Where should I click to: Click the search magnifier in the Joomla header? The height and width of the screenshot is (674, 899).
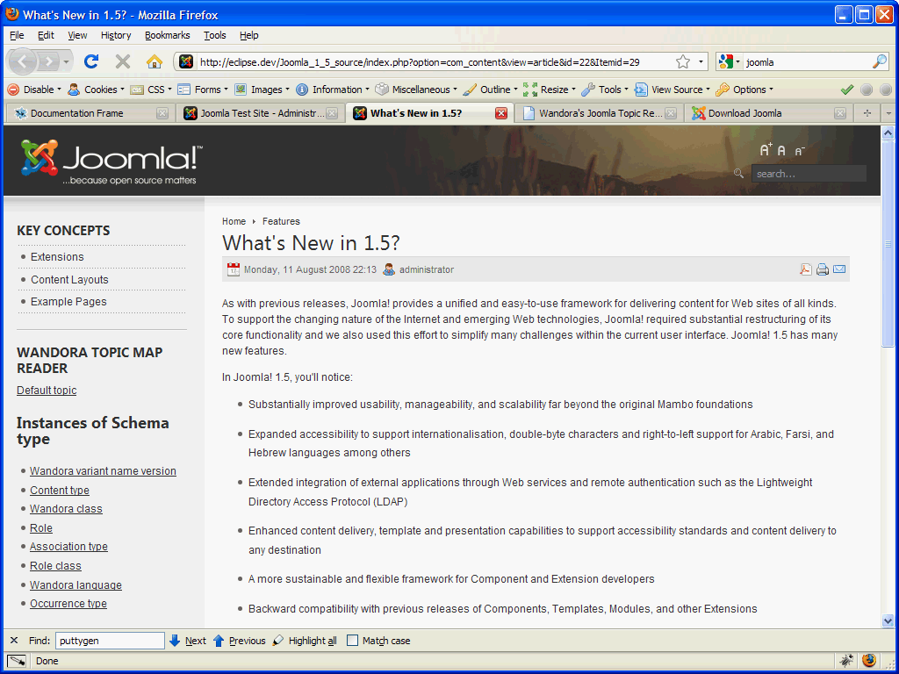coord(738,173)
